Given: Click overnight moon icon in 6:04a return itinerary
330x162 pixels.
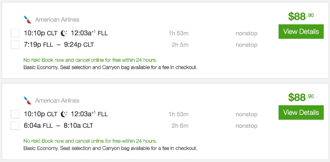Looking at the screenshot, I should coord(64,114).
